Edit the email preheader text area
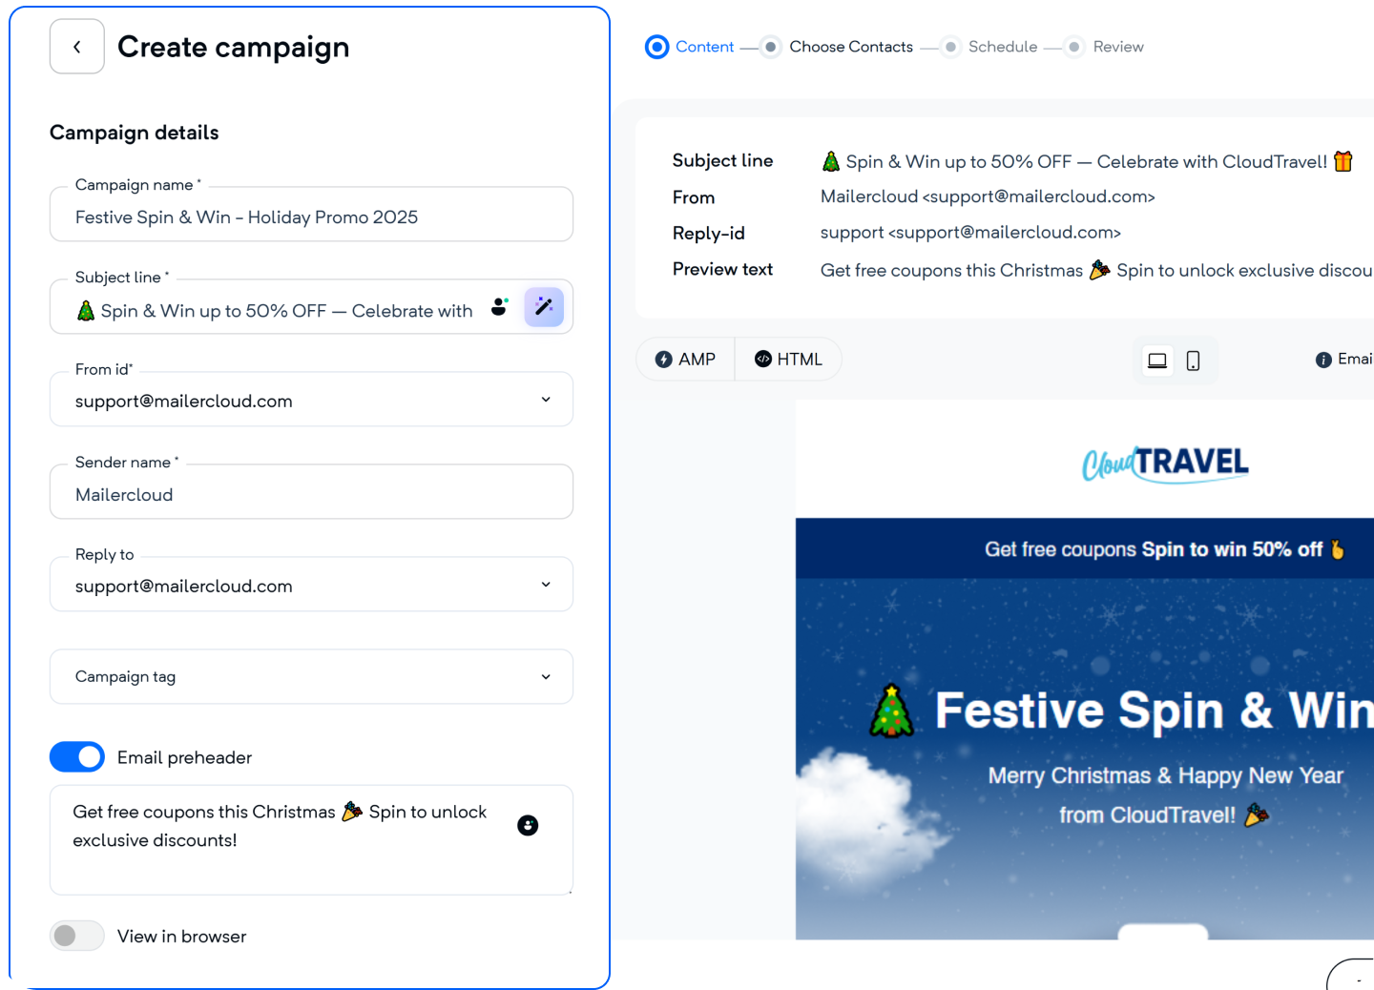The width and height of the screenshot is (1374, 990). pos(311,840)
